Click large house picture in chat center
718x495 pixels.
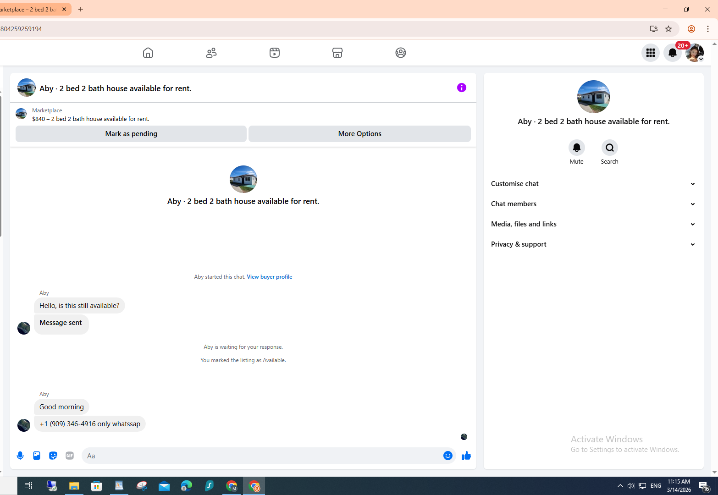coord(243,179)
